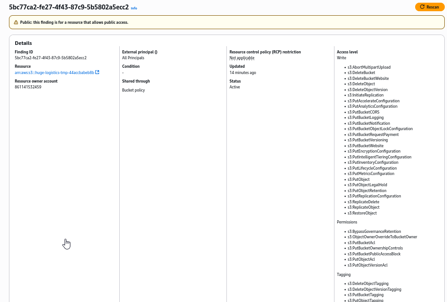The height and width of the screenshot is (302, 447).
Task: Click the s3:PutBucketLogging entry
Action: (365, 118)
